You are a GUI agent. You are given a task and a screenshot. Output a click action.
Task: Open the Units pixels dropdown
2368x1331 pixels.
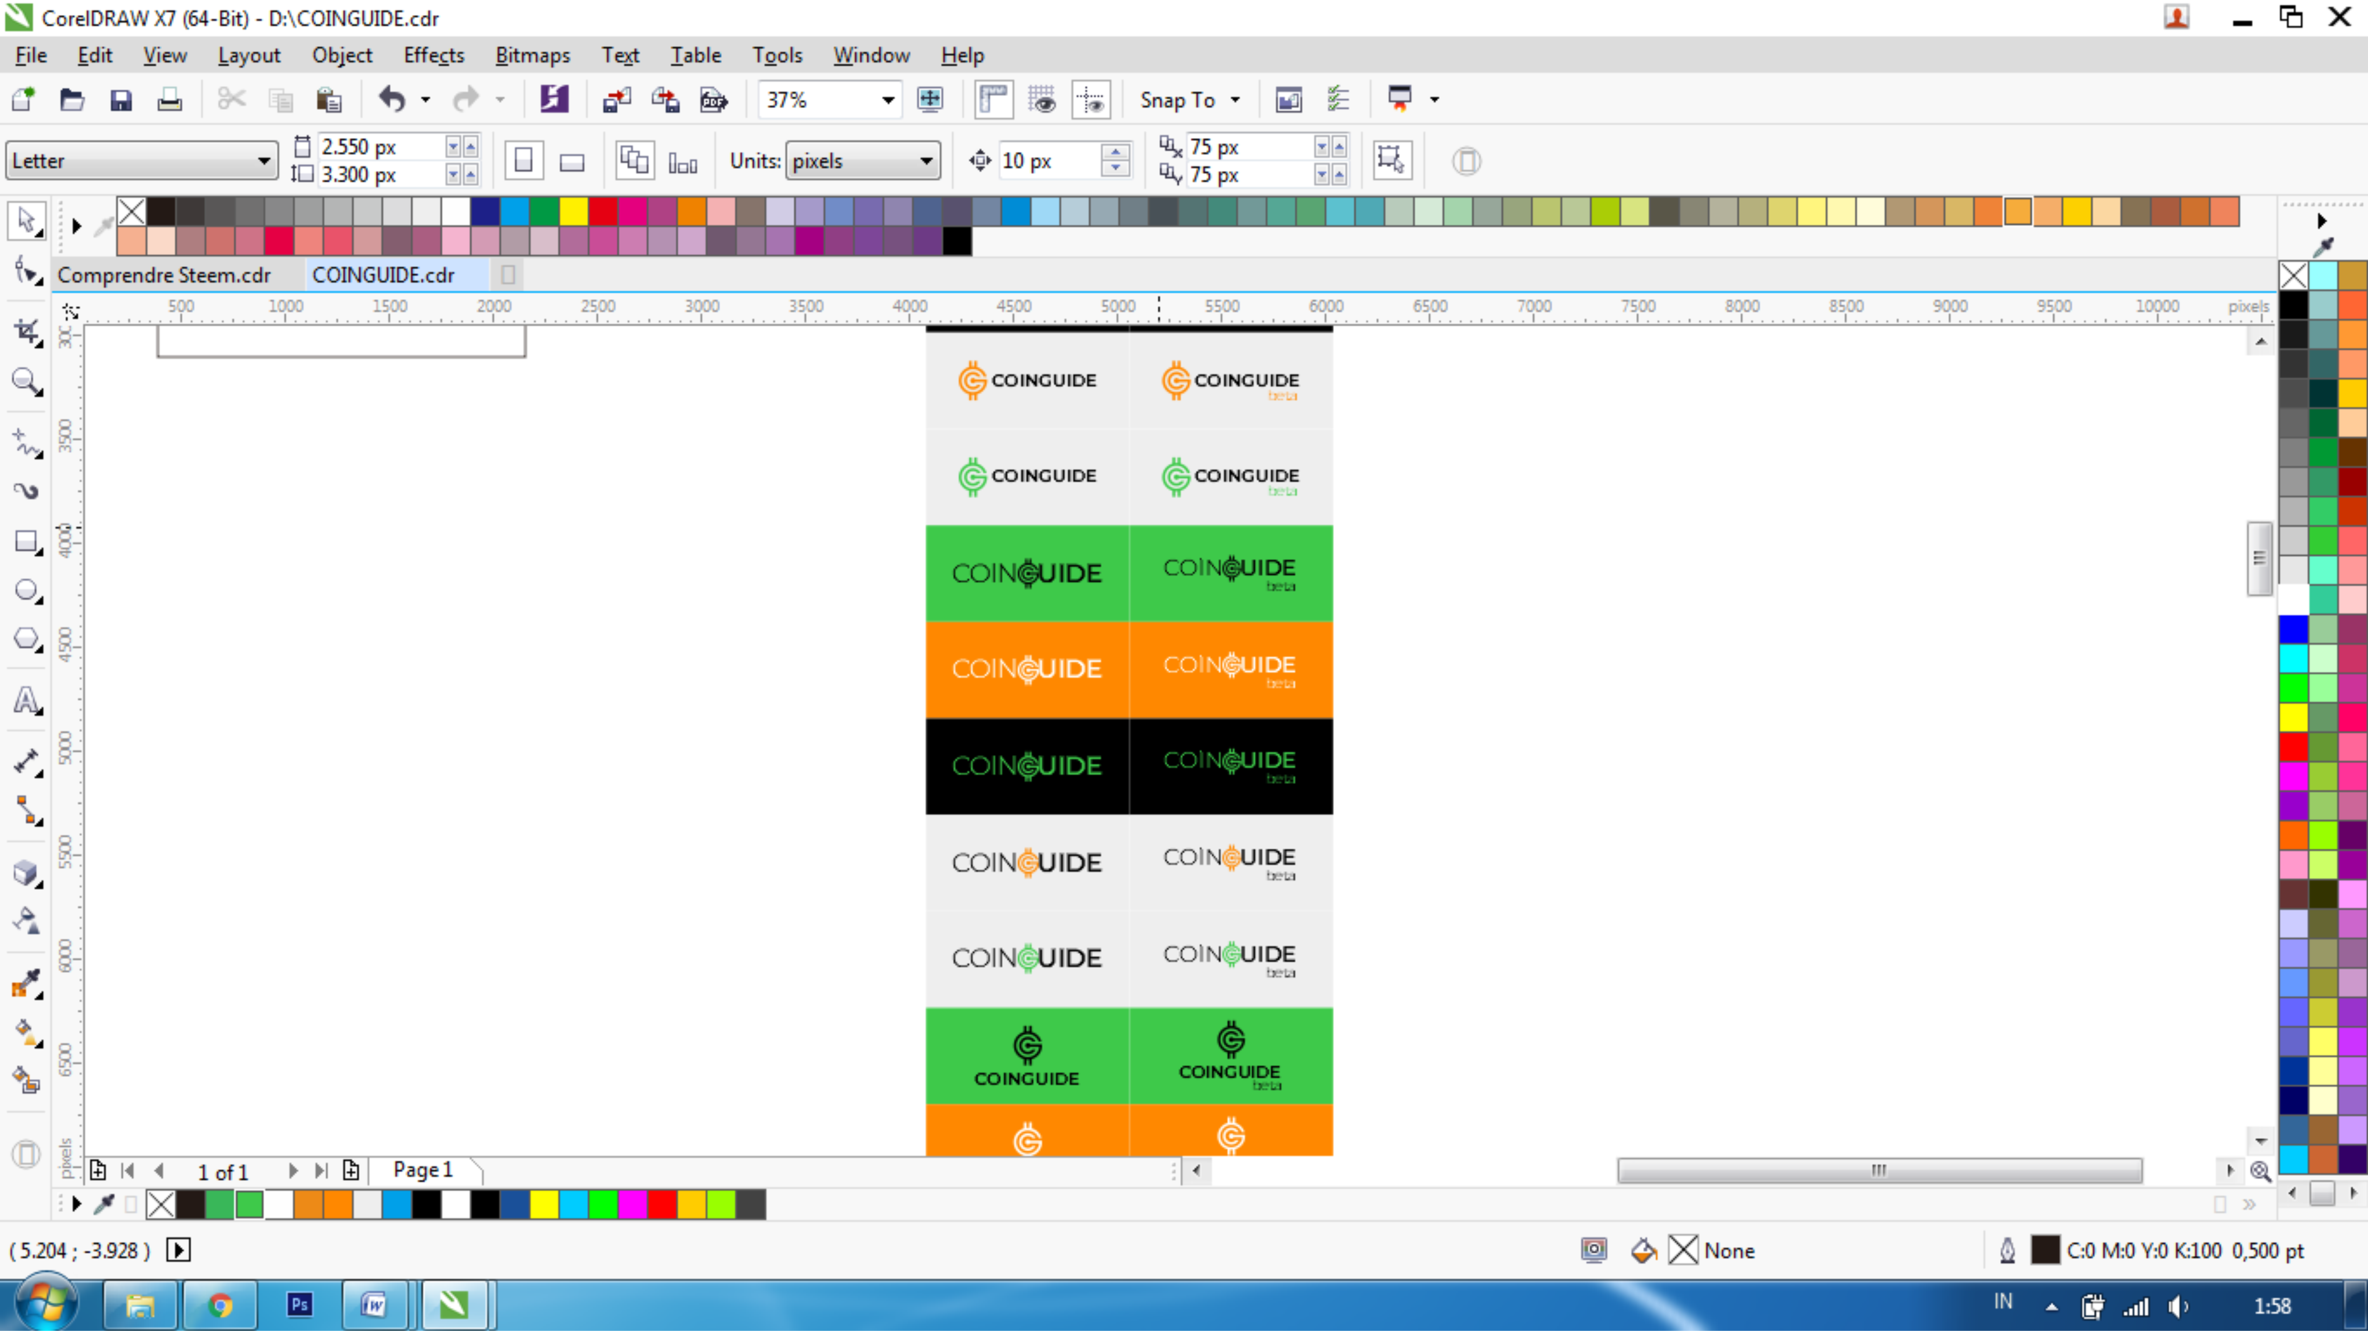coord(926,161)
